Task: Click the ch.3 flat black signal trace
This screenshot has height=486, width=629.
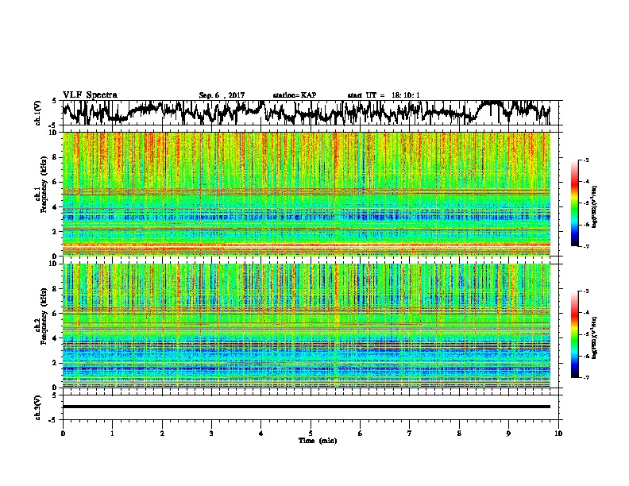Action: pyautogui.click(x=306, y=407)
